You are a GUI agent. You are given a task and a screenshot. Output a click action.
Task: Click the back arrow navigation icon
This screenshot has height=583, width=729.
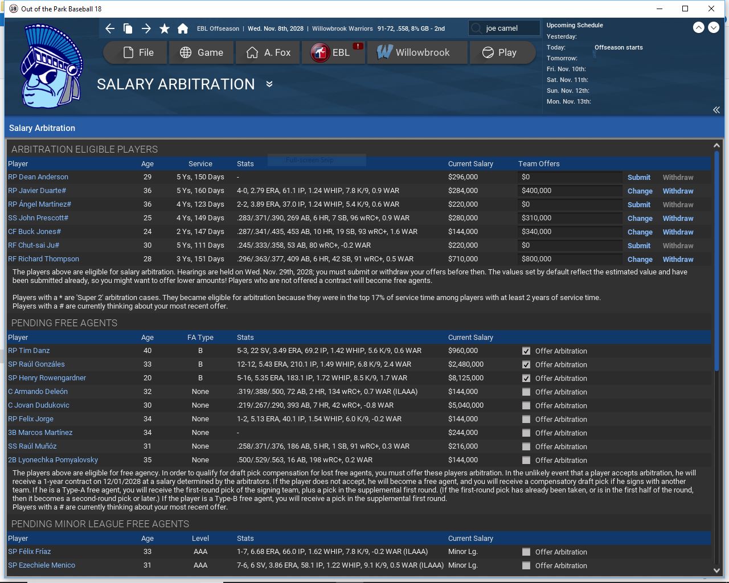pos(110,28)
